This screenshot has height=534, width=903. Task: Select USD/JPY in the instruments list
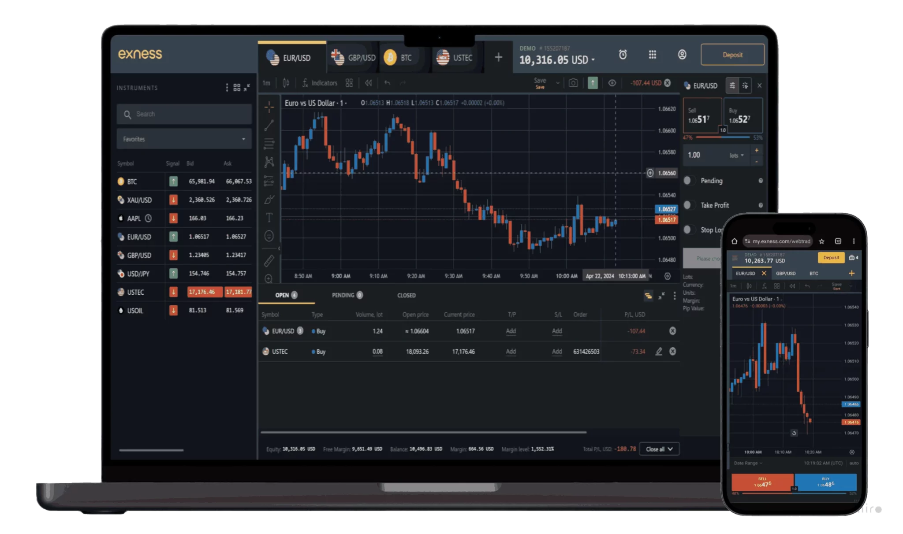click(x=184, y=274)
